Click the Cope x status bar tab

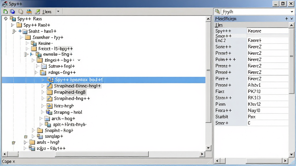(8, 161)
